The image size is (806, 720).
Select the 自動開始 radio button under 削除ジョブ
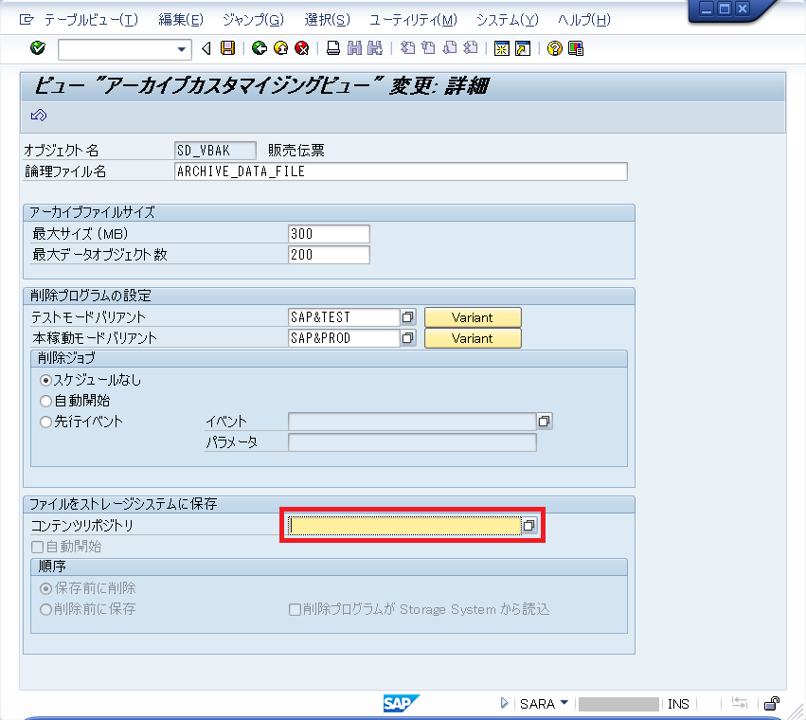pos(45,401)
